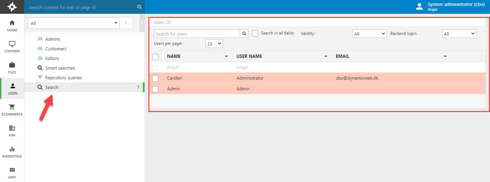Open Smart searches in the tree
Image resolution: width=490 pixels, height=182 pixels.
click(x=60, y=68)
